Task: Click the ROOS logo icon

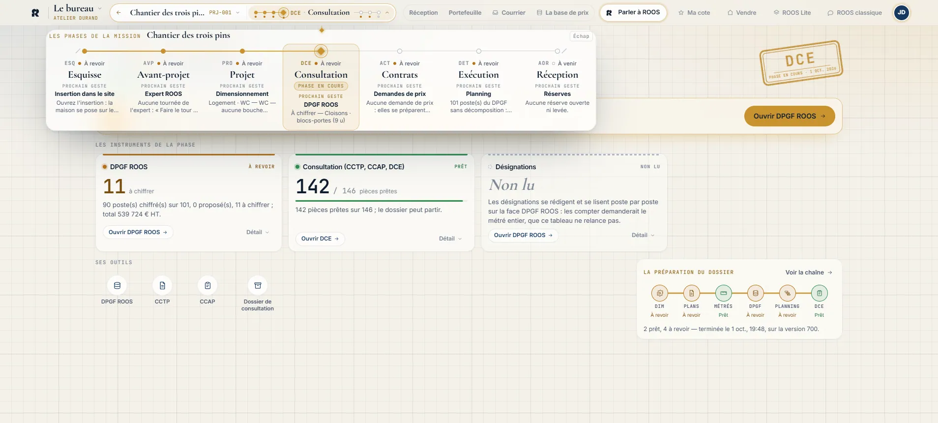Action: click(35, 13)
